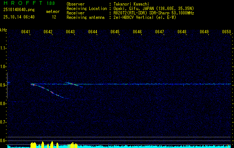Click the meteor count value 12
This screenshot has width=234, height=148.
click(54, 17)
